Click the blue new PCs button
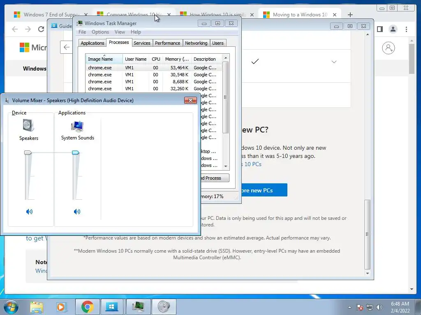The width and height of the screenshot is (421, 315). (x=264, y=190)
